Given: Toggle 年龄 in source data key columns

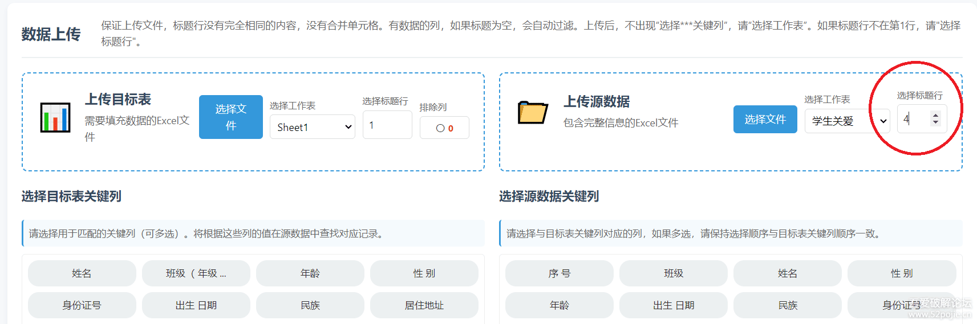Looking at the screenshot, I should (559, 305).
